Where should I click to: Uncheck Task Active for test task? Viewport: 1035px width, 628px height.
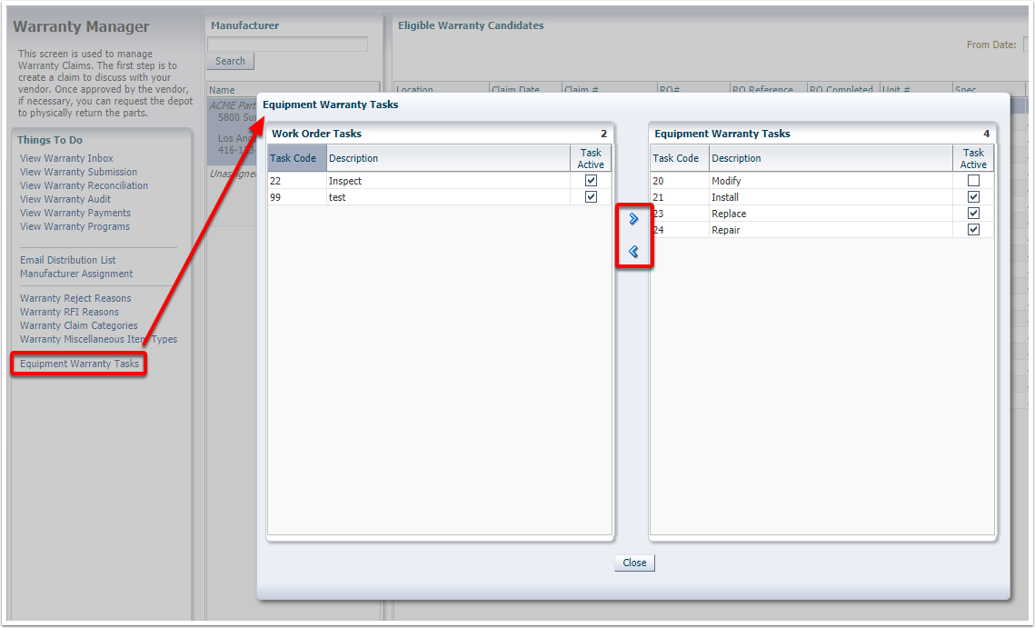coord(591,197)
